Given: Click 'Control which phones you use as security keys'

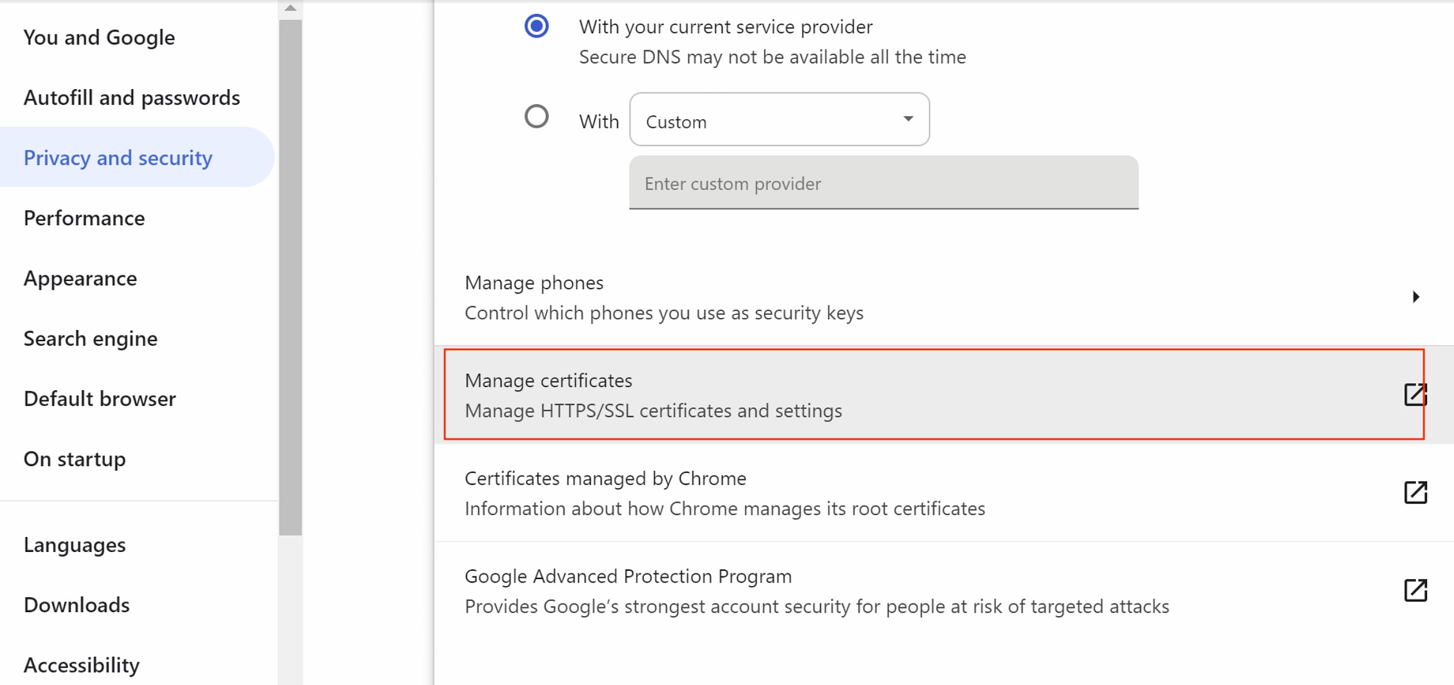Looking at the screenshot, I should coord(664,312).
